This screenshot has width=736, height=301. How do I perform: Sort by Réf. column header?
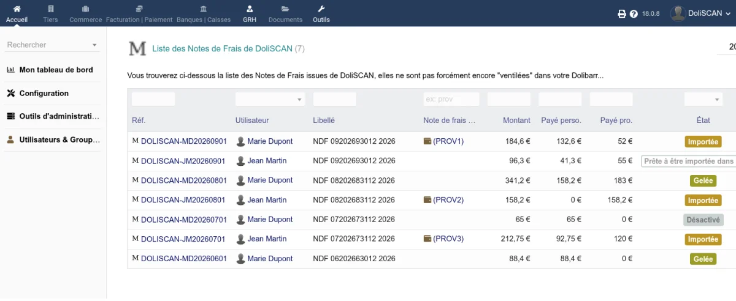139,121
